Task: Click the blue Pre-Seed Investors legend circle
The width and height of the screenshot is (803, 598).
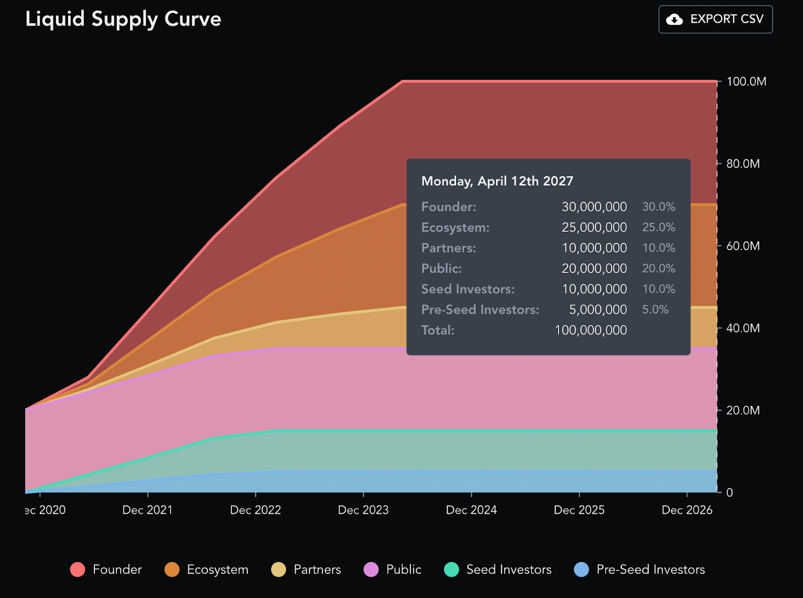Action: point(581,569)
